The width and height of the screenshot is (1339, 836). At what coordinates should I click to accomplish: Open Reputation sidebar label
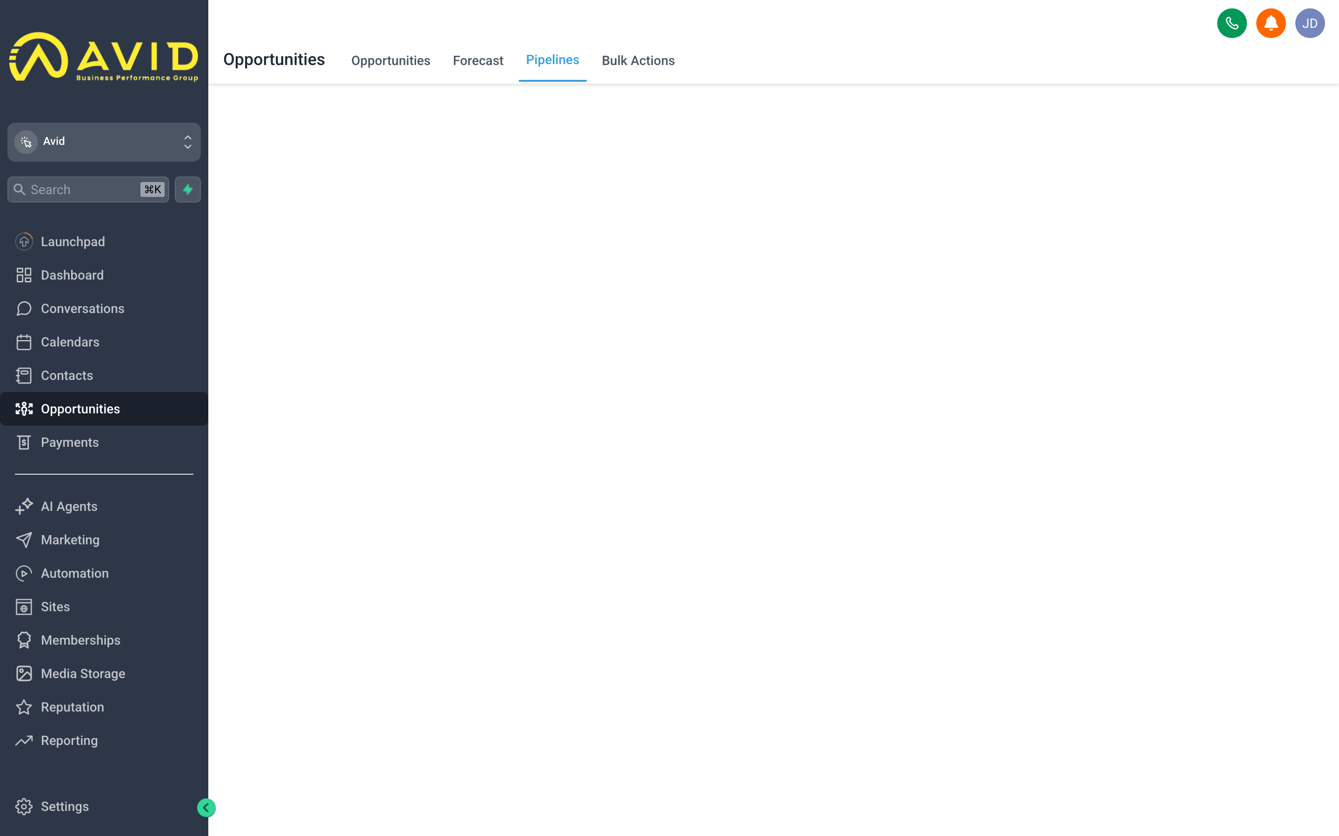click(x=72, y=707)
